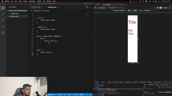This screenshot has width=172, height=96.
Task: Expand the head element in DOM tree
Action: point(95,86)
